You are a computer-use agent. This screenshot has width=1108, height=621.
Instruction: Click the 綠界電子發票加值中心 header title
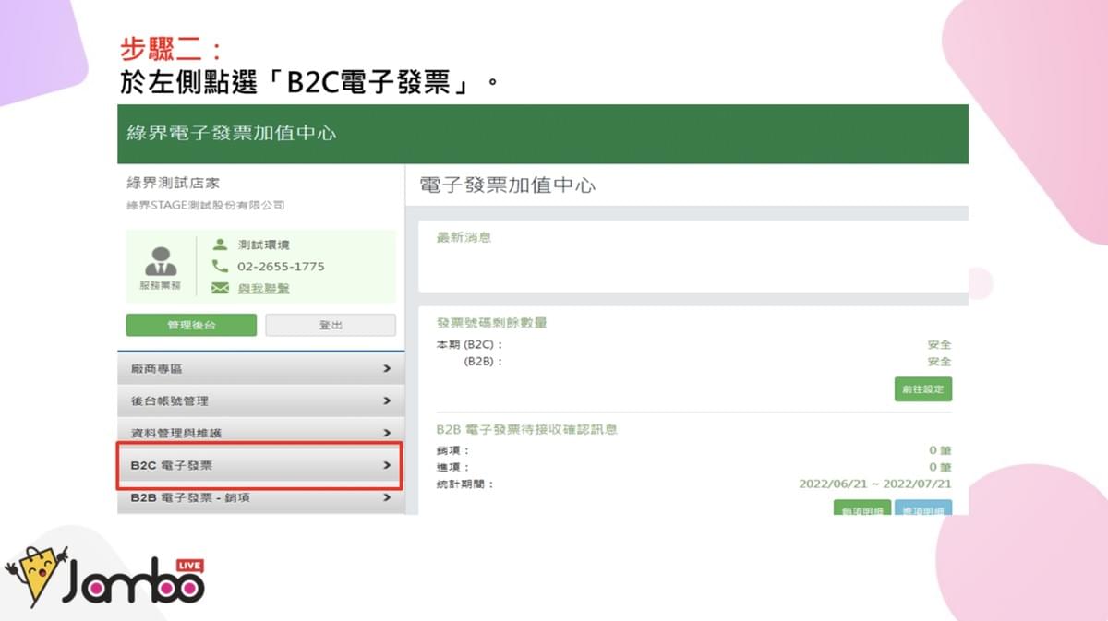pos(232,133)
